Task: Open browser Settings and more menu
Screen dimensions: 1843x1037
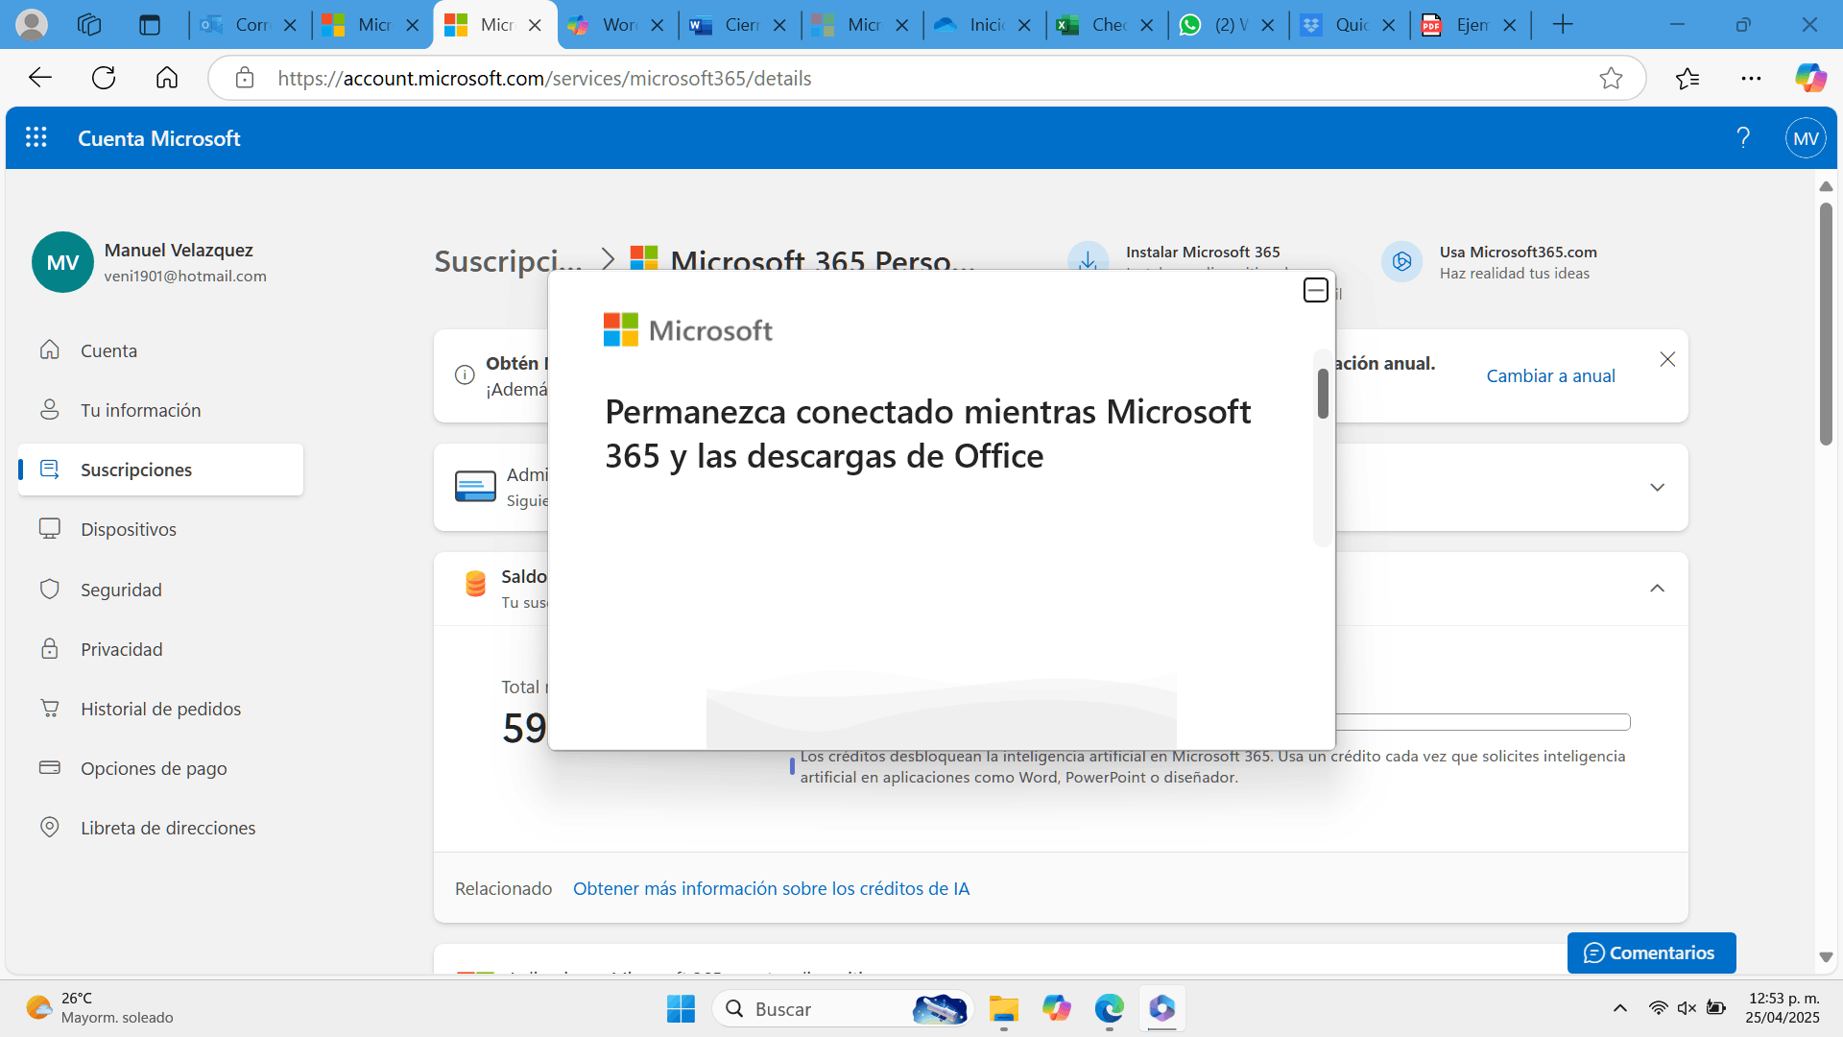Action: [x=1751, y=78]
